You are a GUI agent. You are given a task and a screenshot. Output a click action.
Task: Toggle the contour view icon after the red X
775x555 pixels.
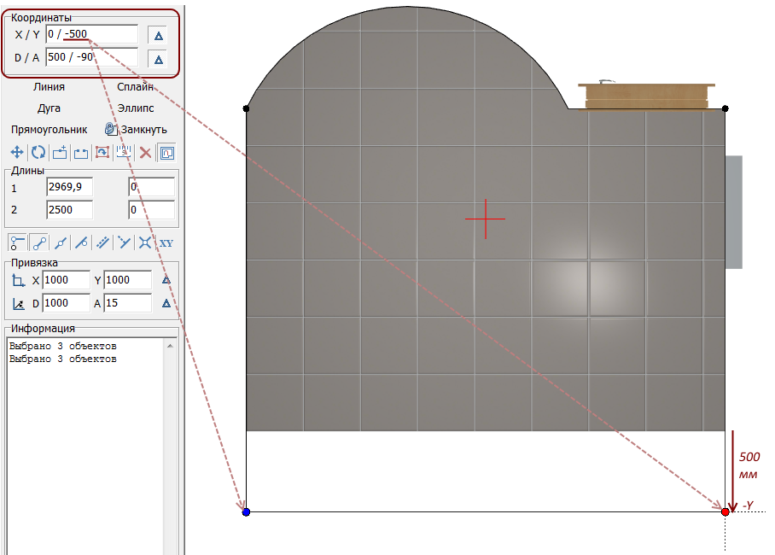point(166,153)
